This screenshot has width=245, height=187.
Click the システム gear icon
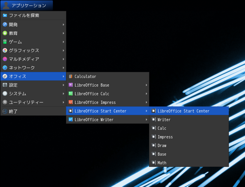click(5, 93)
